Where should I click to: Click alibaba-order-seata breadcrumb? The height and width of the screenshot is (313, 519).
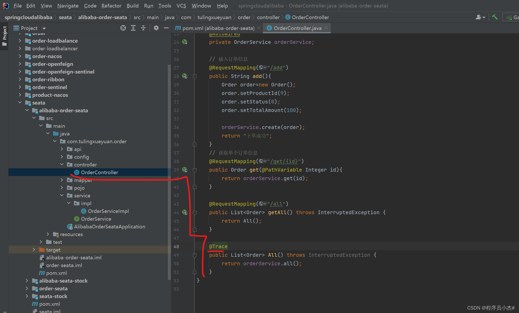(103, 17)
